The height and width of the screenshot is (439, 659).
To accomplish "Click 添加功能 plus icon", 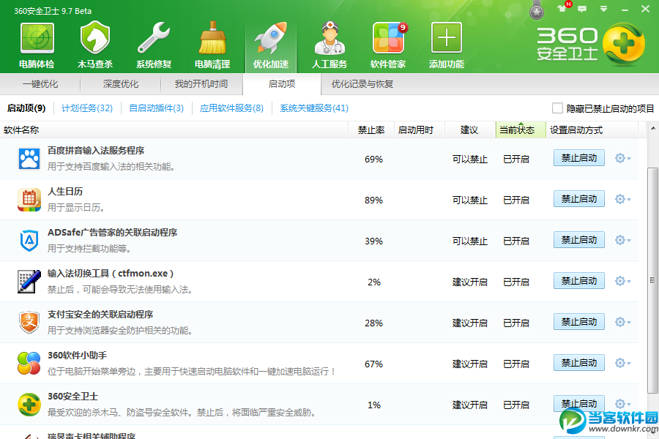I will click(x=447, y=39).
